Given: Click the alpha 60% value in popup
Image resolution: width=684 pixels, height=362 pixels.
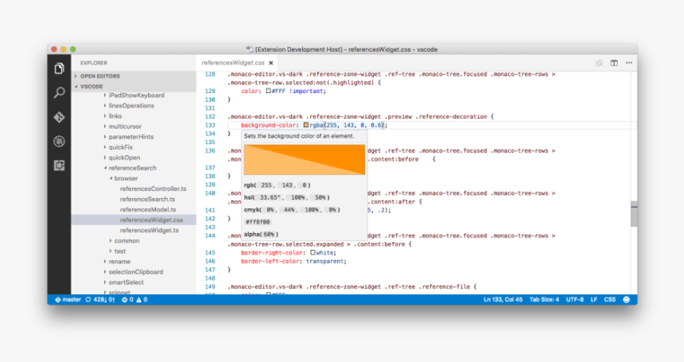Looking at the screenshot, I should pos(269,234).
